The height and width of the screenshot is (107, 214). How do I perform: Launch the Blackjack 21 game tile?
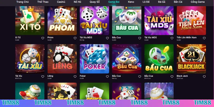(x=191, y=59)
